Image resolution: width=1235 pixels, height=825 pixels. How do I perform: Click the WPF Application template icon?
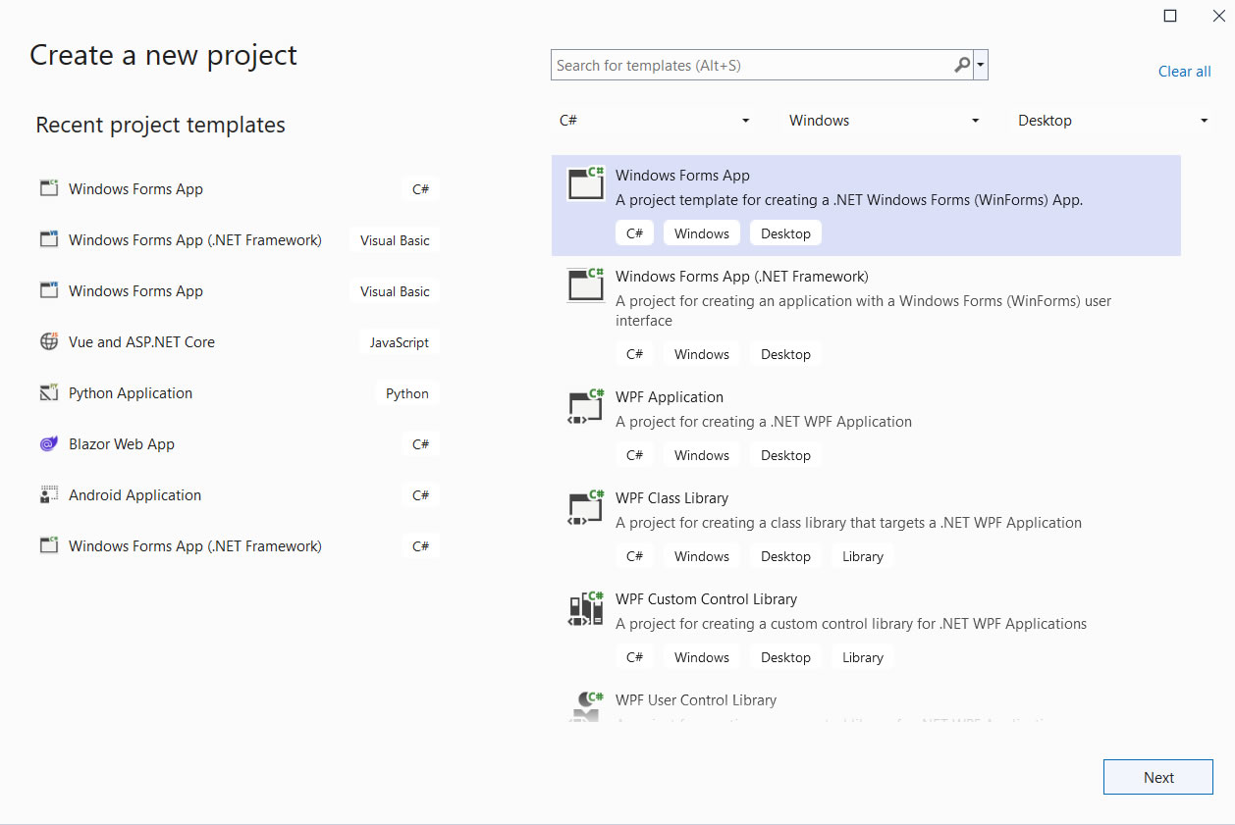click(x=586, y=407)
